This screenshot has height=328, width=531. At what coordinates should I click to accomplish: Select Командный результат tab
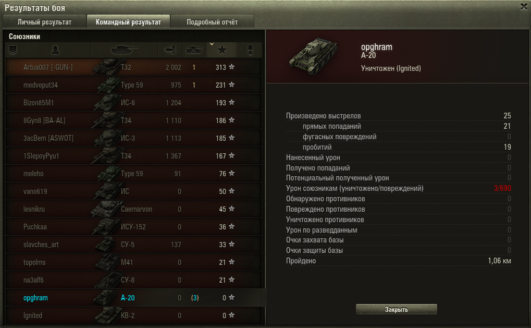coord(128,22)
